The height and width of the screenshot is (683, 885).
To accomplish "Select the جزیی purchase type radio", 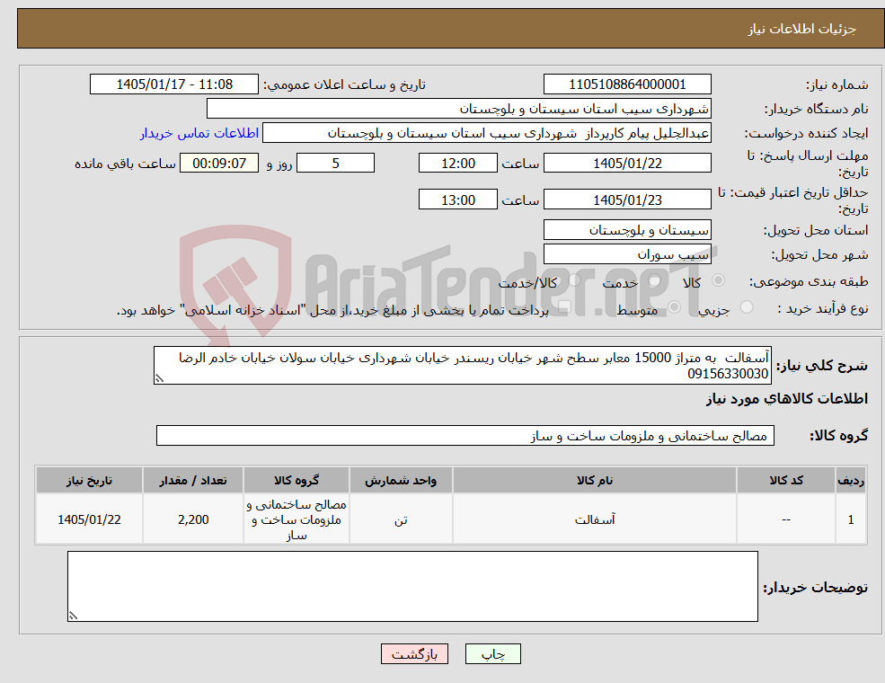I will 746,307.
